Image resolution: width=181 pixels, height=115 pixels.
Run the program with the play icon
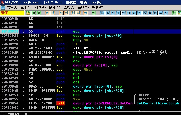tap(48, 13)
